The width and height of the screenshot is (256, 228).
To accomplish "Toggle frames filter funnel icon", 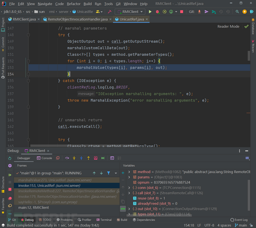I will 109,173.
